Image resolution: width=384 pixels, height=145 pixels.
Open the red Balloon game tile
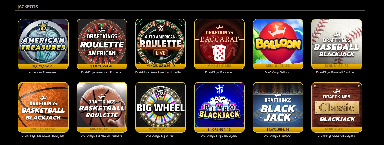(x=278, y=44)
